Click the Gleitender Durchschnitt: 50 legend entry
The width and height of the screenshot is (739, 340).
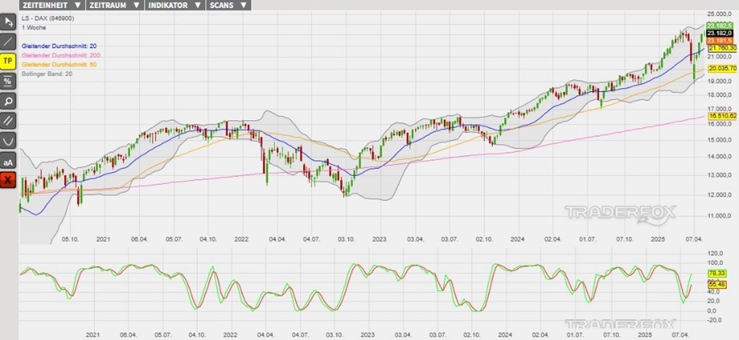[x=60, y=65]
